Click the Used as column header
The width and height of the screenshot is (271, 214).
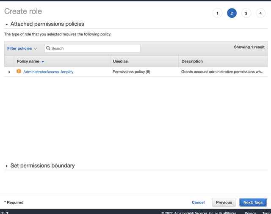point(120,61)
